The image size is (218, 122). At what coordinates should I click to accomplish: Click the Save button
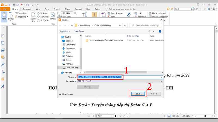pos(138,94)
